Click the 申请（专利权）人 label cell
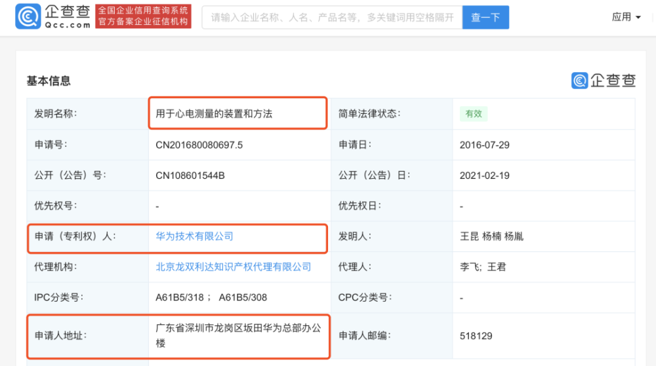 coord(88,236)
